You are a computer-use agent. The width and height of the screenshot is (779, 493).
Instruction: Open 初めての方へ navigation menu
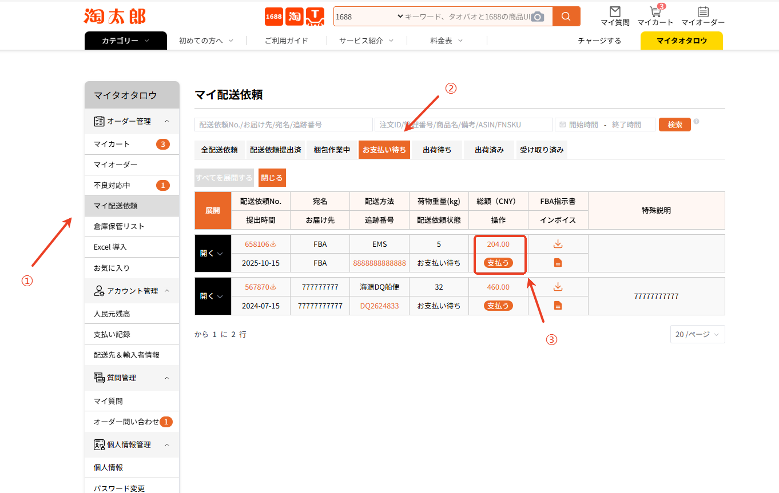click(206, 41)
